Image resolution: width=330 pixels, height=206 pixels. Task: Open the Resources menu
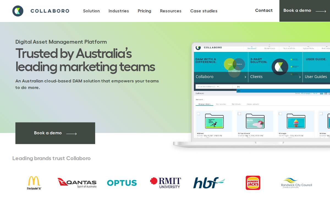click(171, 11)
